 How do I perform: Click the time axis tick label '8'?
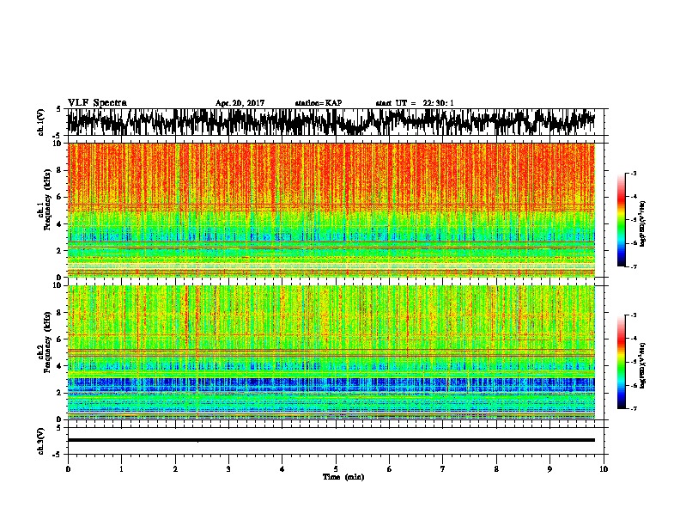[496, 469]
